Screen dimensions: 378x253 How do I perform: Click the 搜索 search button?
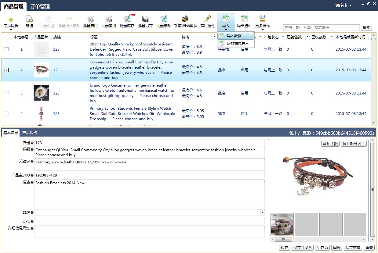[366, 28]
